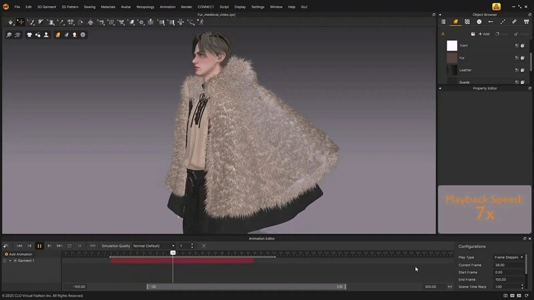Click the warning triangle icon in Object Browser

(x=443, y=34)
